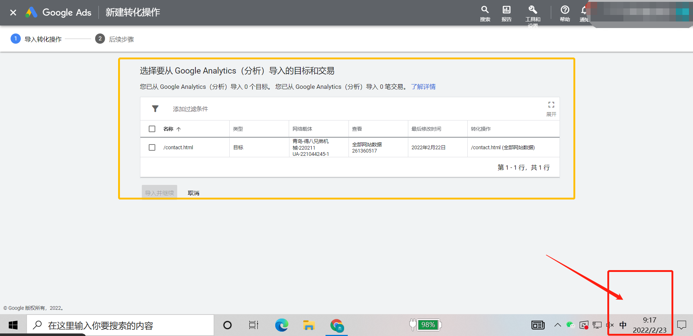Click the 最后修改时间 column header
This screenshot has height=336, width=693.
click(426, 129)
